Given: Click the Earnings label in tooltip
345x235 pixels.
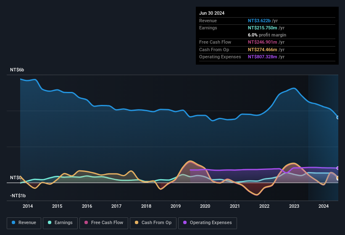Looking at the screenshot, I should point(208,28).
